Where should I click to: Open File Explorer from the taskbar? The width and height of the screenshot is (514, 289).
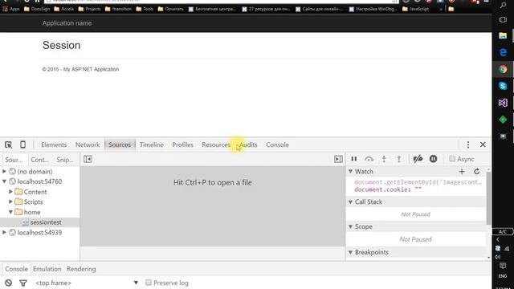coord(503,35)
